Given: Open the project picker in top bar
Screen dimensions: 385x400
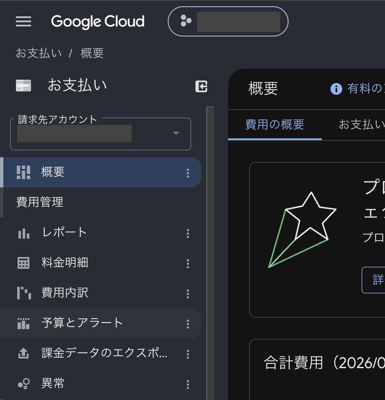Looking at the screenshot, I should click(x=228, y=21).
